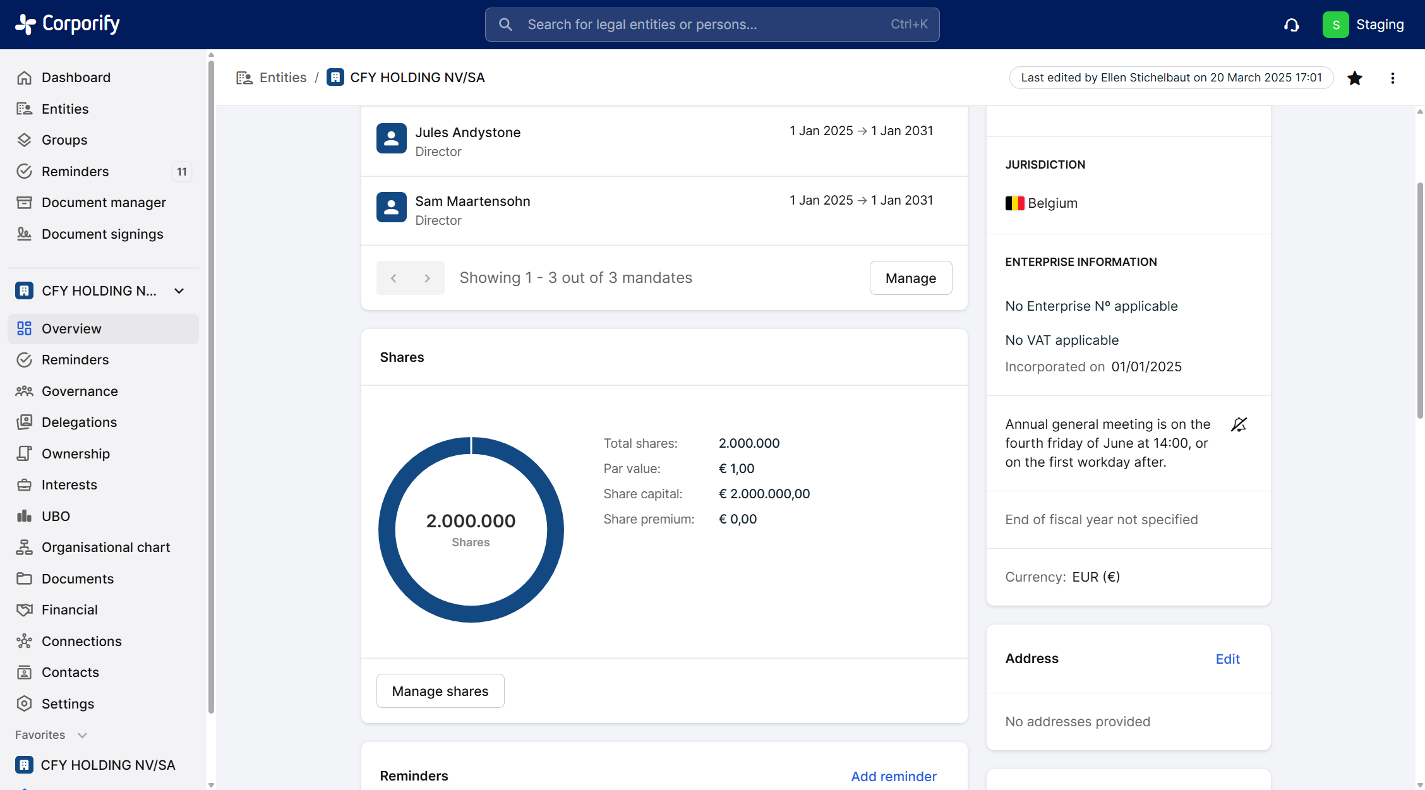The width and height of the screenshot is (1425, 790).
Task: Click the blue shares donut chart ring
Action: pyautogui.click(x=386, y=529)
